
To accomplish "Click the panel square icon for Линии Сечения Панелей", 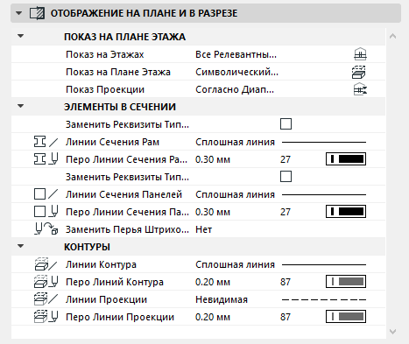I will 39,194.
